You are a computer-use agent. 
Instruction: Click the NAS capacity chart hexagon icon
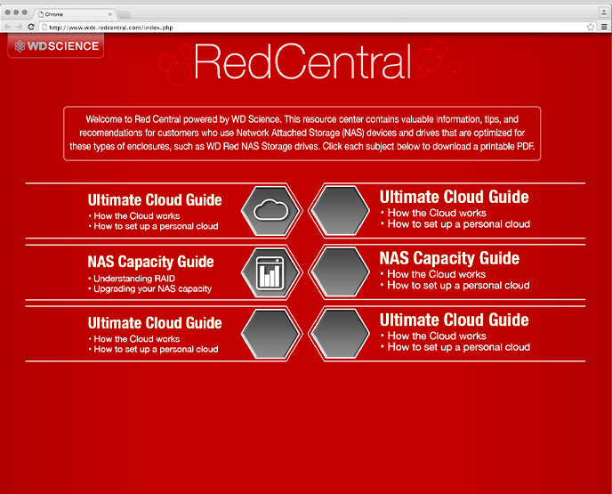tap(272, 271)
